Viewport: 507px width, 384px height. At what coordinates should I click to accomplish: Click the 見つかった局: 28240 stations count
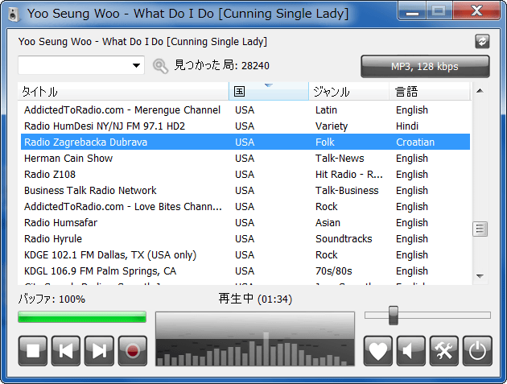click(x=221, y=65)
